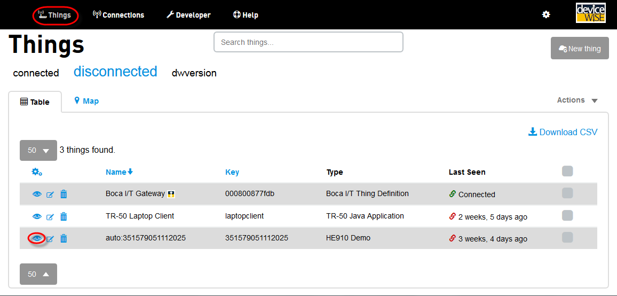Viewport: 617px width, 296px height.
Task: Click trash icon for Boca I/T Gateway
Action: point(64,194)
